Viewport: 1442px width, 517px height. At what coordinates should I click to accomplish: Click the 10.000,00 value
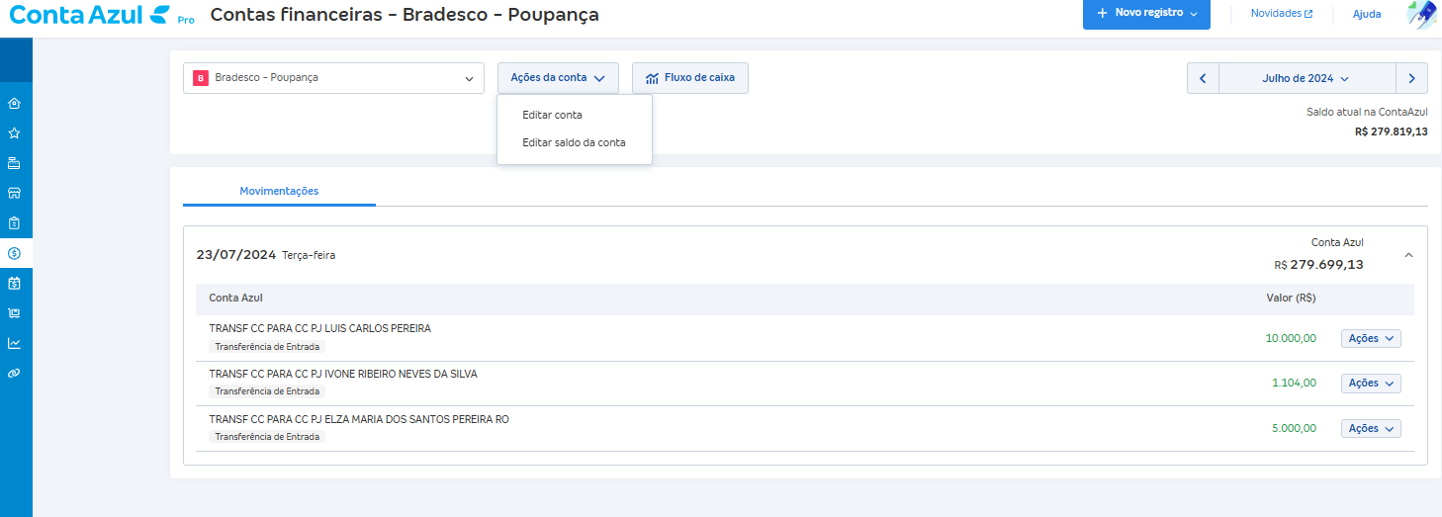[x=1291, y=338]
